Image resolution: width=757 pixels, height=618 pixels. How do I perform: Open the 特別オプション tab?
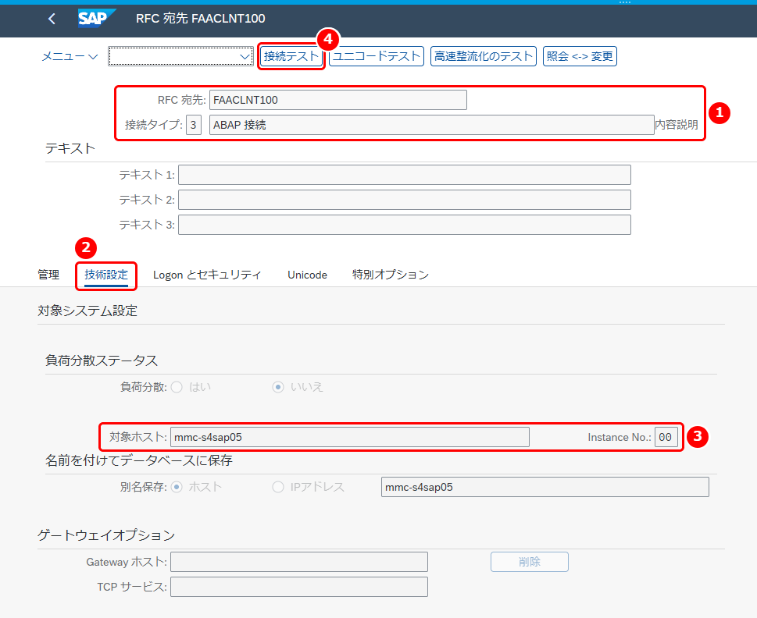391,275
